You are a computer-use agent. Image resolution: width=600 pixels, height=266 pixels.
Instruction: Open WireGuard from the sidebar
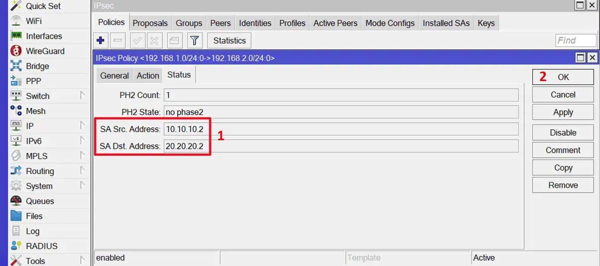coord(45,51)
